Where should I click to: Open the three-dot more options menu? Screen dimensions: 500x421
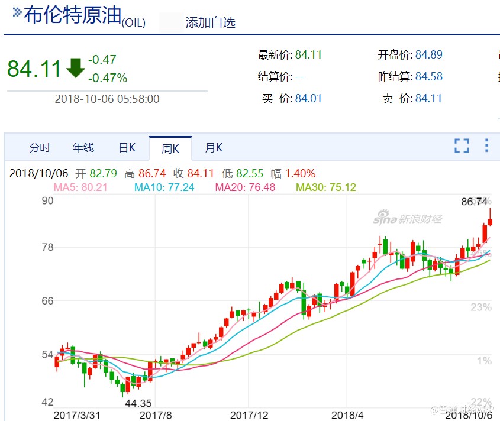click(x=486, y=146)
